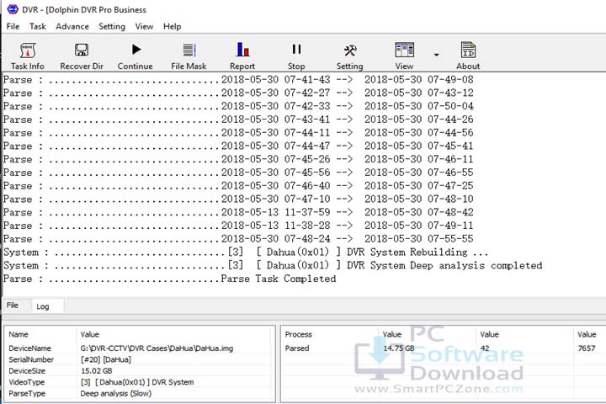Select the DeviceName row
The width and height of the screenshot is (606, 404).
point(140,348)
